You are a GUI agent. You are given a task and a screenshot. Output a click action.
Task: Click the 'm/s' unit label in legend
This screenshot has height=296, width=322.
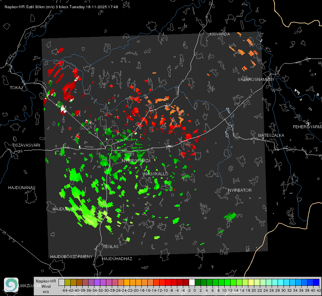tap(46, 292)
